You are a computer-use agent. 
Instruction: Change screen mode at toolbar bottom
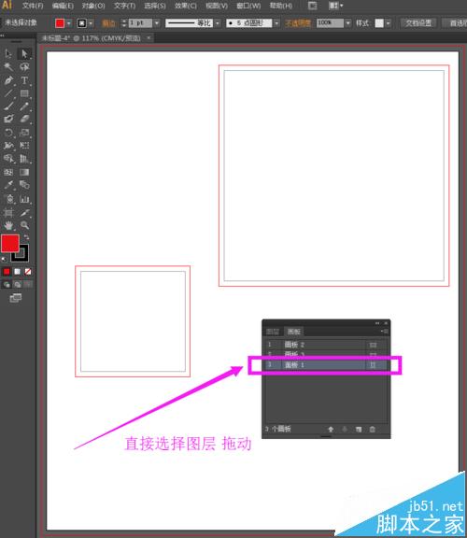[x=16, y=298]
